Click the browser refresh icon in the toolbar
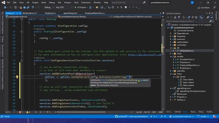219x123 pixels. coord(90,8)
